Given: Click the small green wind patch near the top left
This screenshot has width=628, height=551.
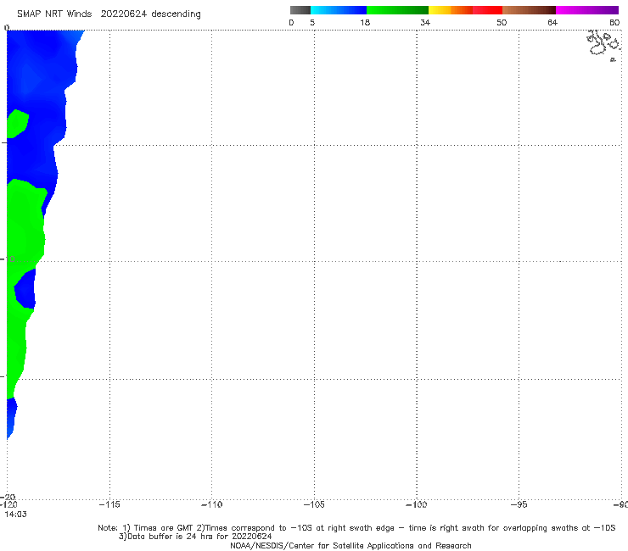Looking at the screenshot, I should [17, 124].
